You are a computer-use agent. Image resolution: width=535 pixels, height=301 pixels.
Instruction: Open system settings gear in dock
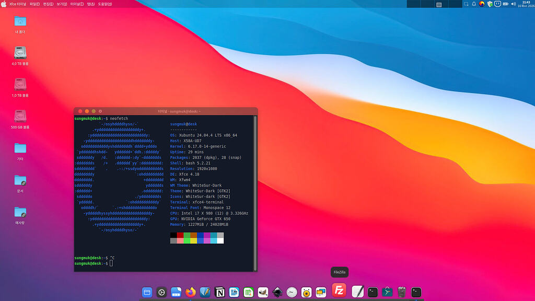(161, 293)
